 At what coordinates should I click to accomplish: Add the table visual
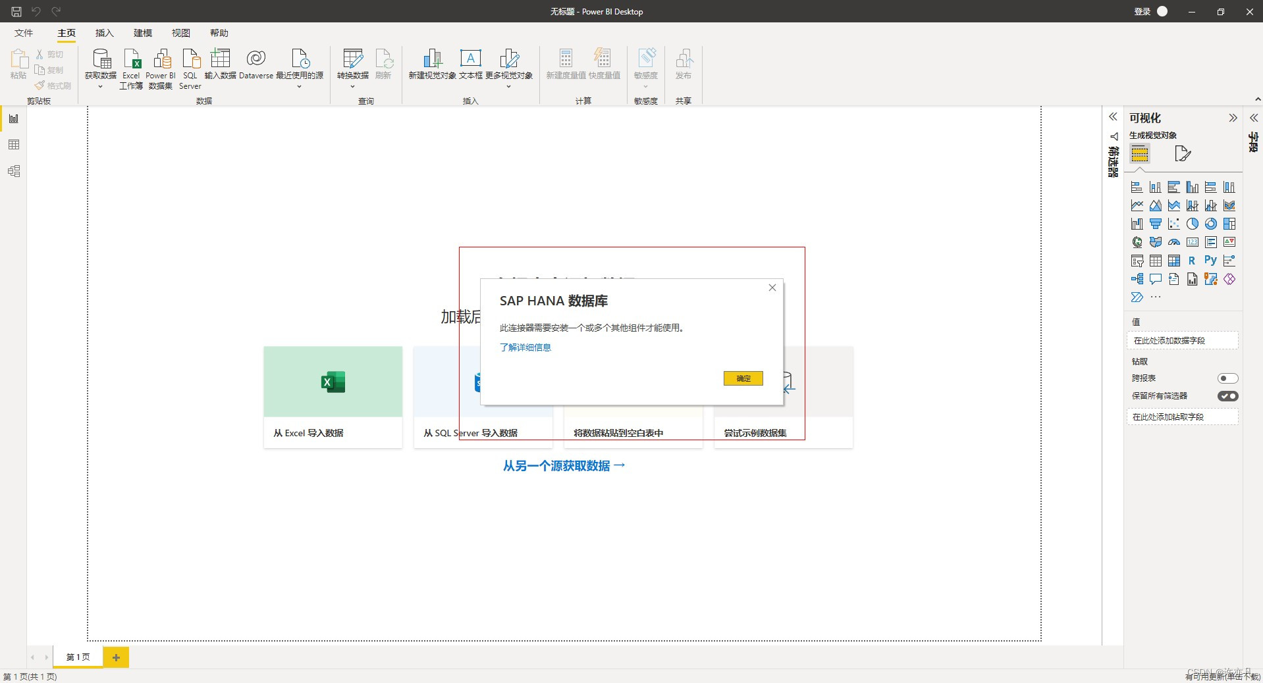pos(1155,261)
